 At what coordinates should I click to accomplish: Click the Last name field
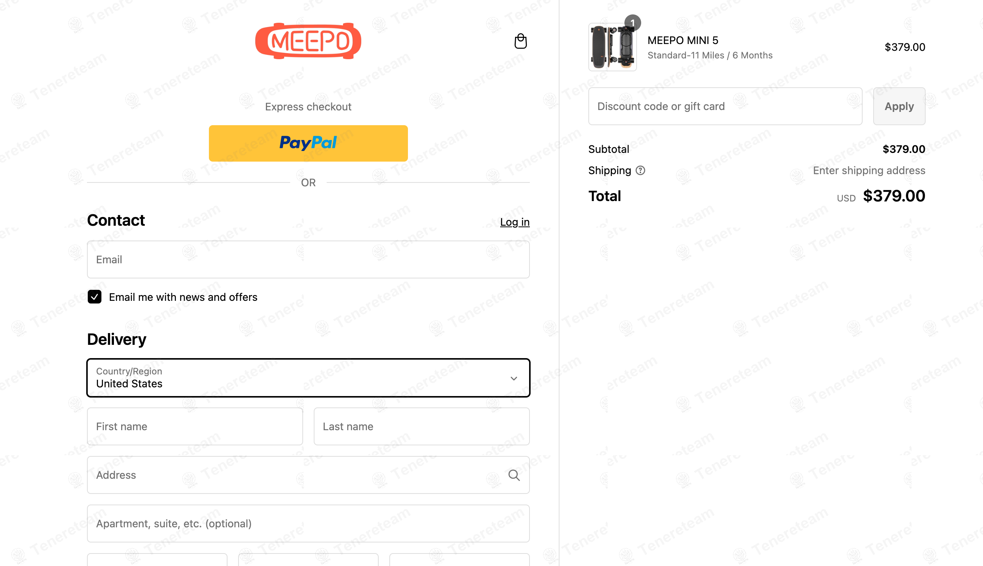click(x=422, y=426)
